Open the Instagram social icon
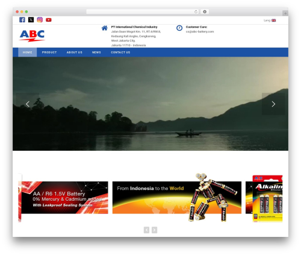The height and width of the screenshot is (255, 301). [40, 20]
